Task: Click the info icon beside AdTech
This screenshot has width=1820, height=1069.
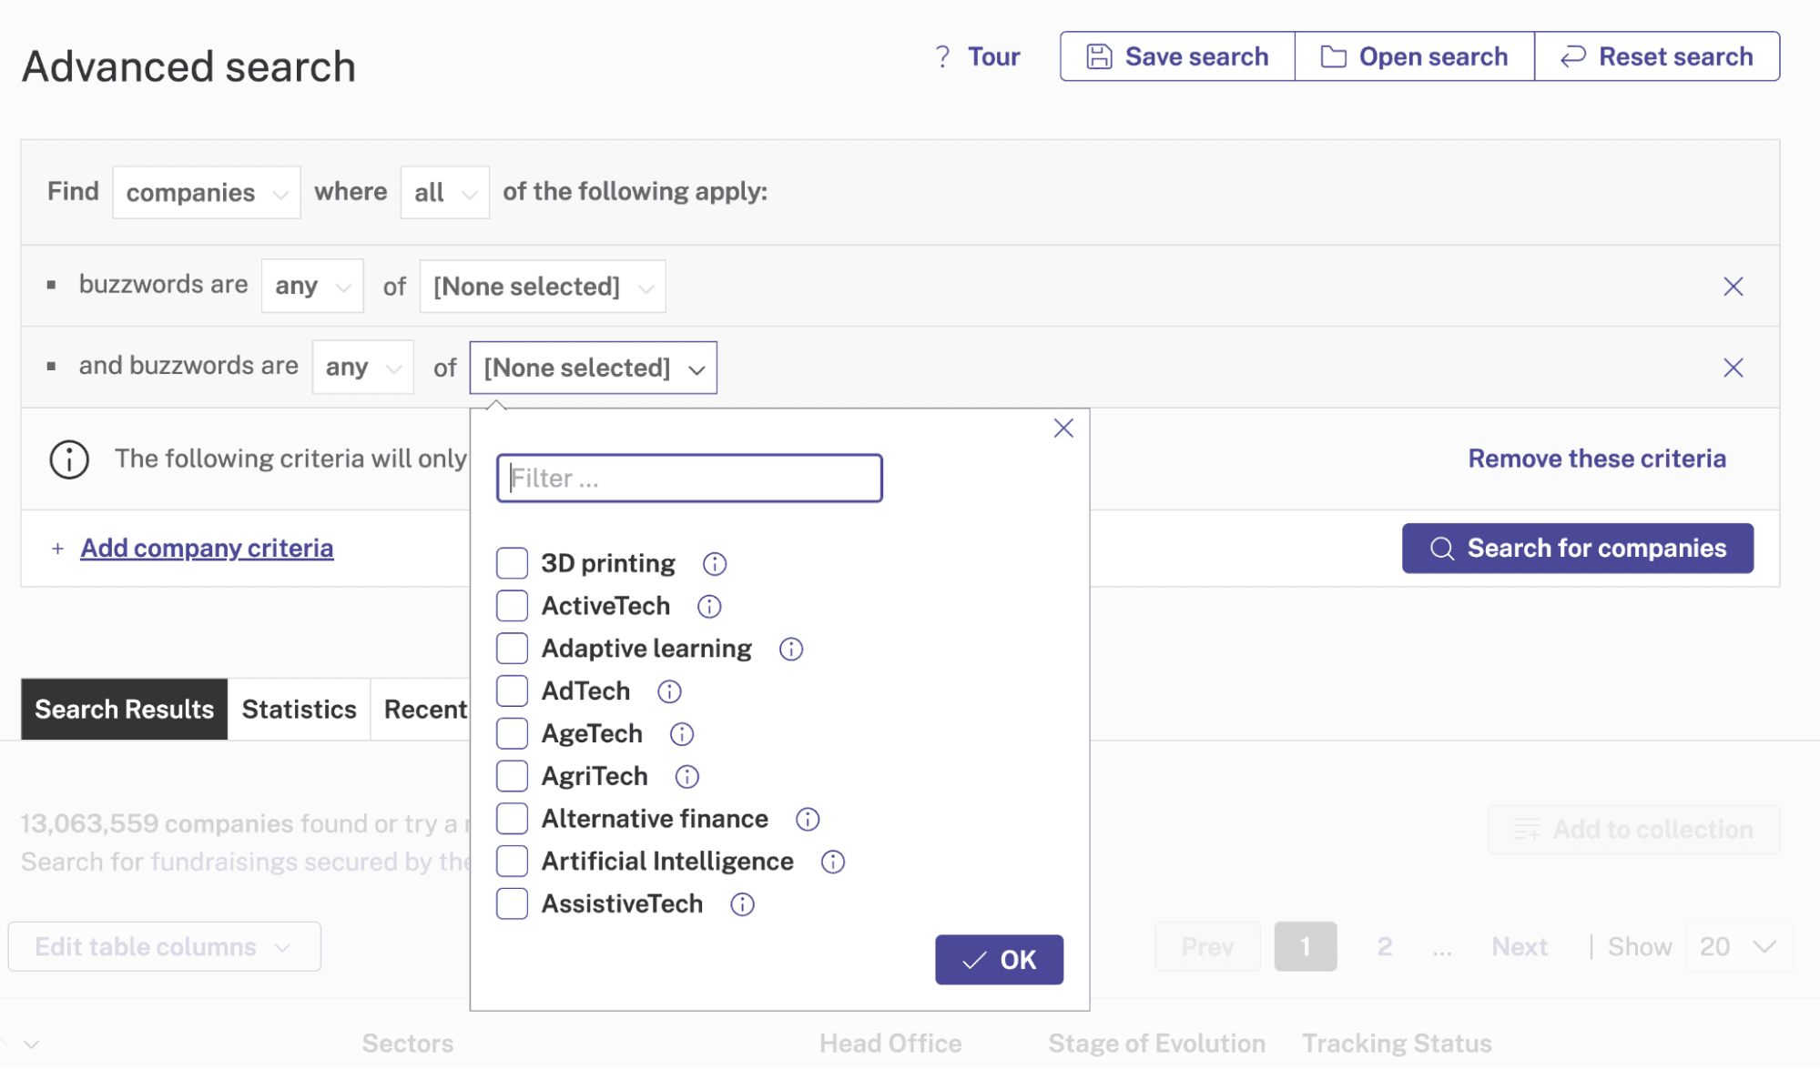Action: click(669, 692)
